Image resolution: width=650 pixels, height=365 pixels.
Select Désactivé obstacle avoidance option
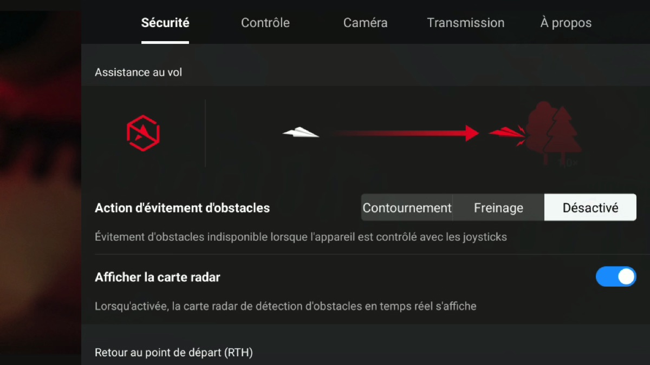[590, 208]
